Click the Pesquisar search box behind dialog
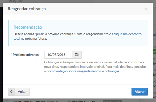 coord(15,1)
